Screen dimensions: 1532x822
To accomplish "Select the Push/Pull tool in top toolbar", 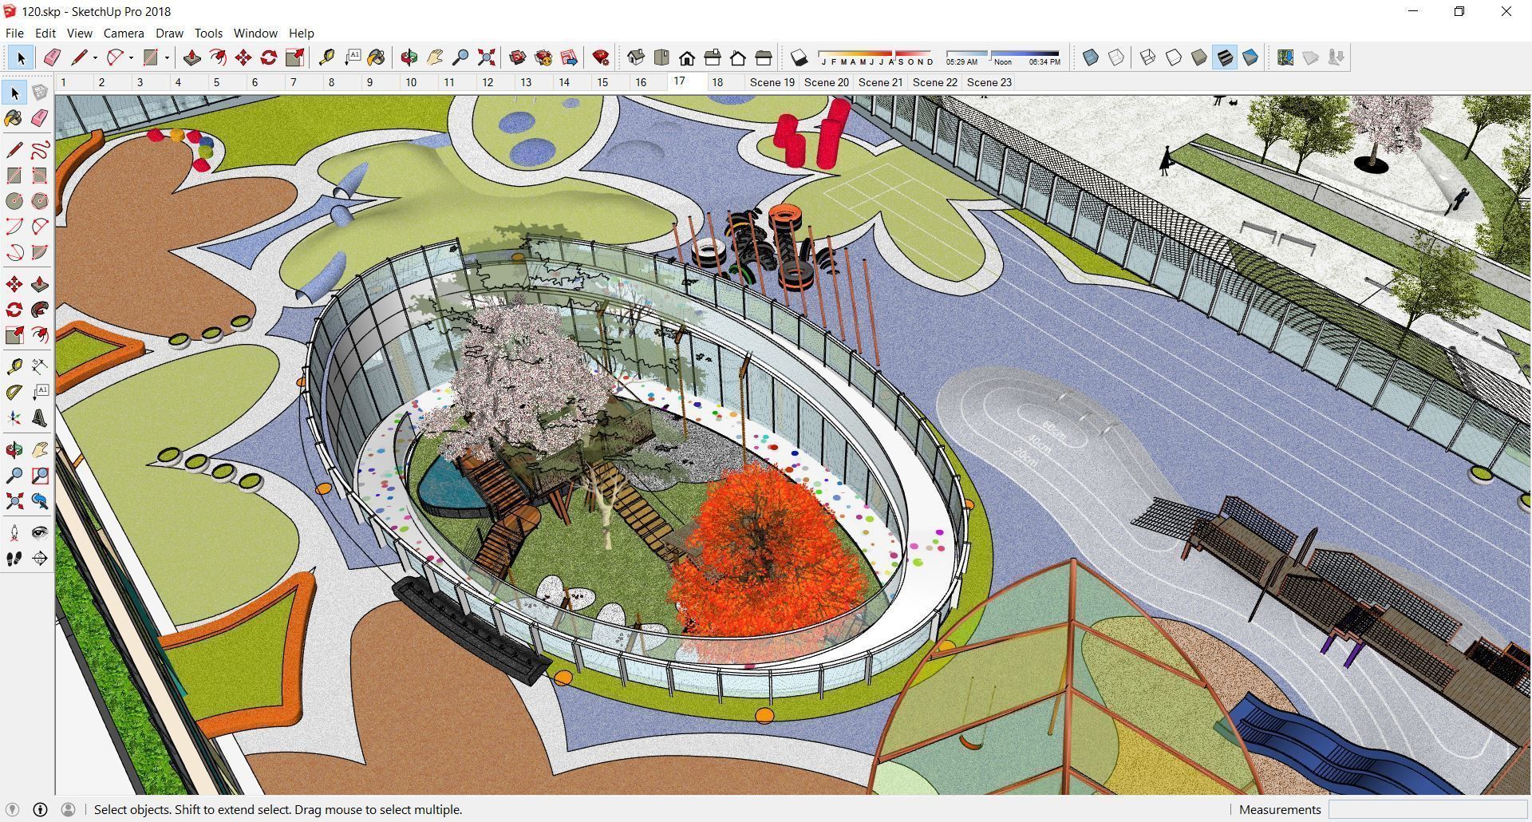I will tap(191, 57).
